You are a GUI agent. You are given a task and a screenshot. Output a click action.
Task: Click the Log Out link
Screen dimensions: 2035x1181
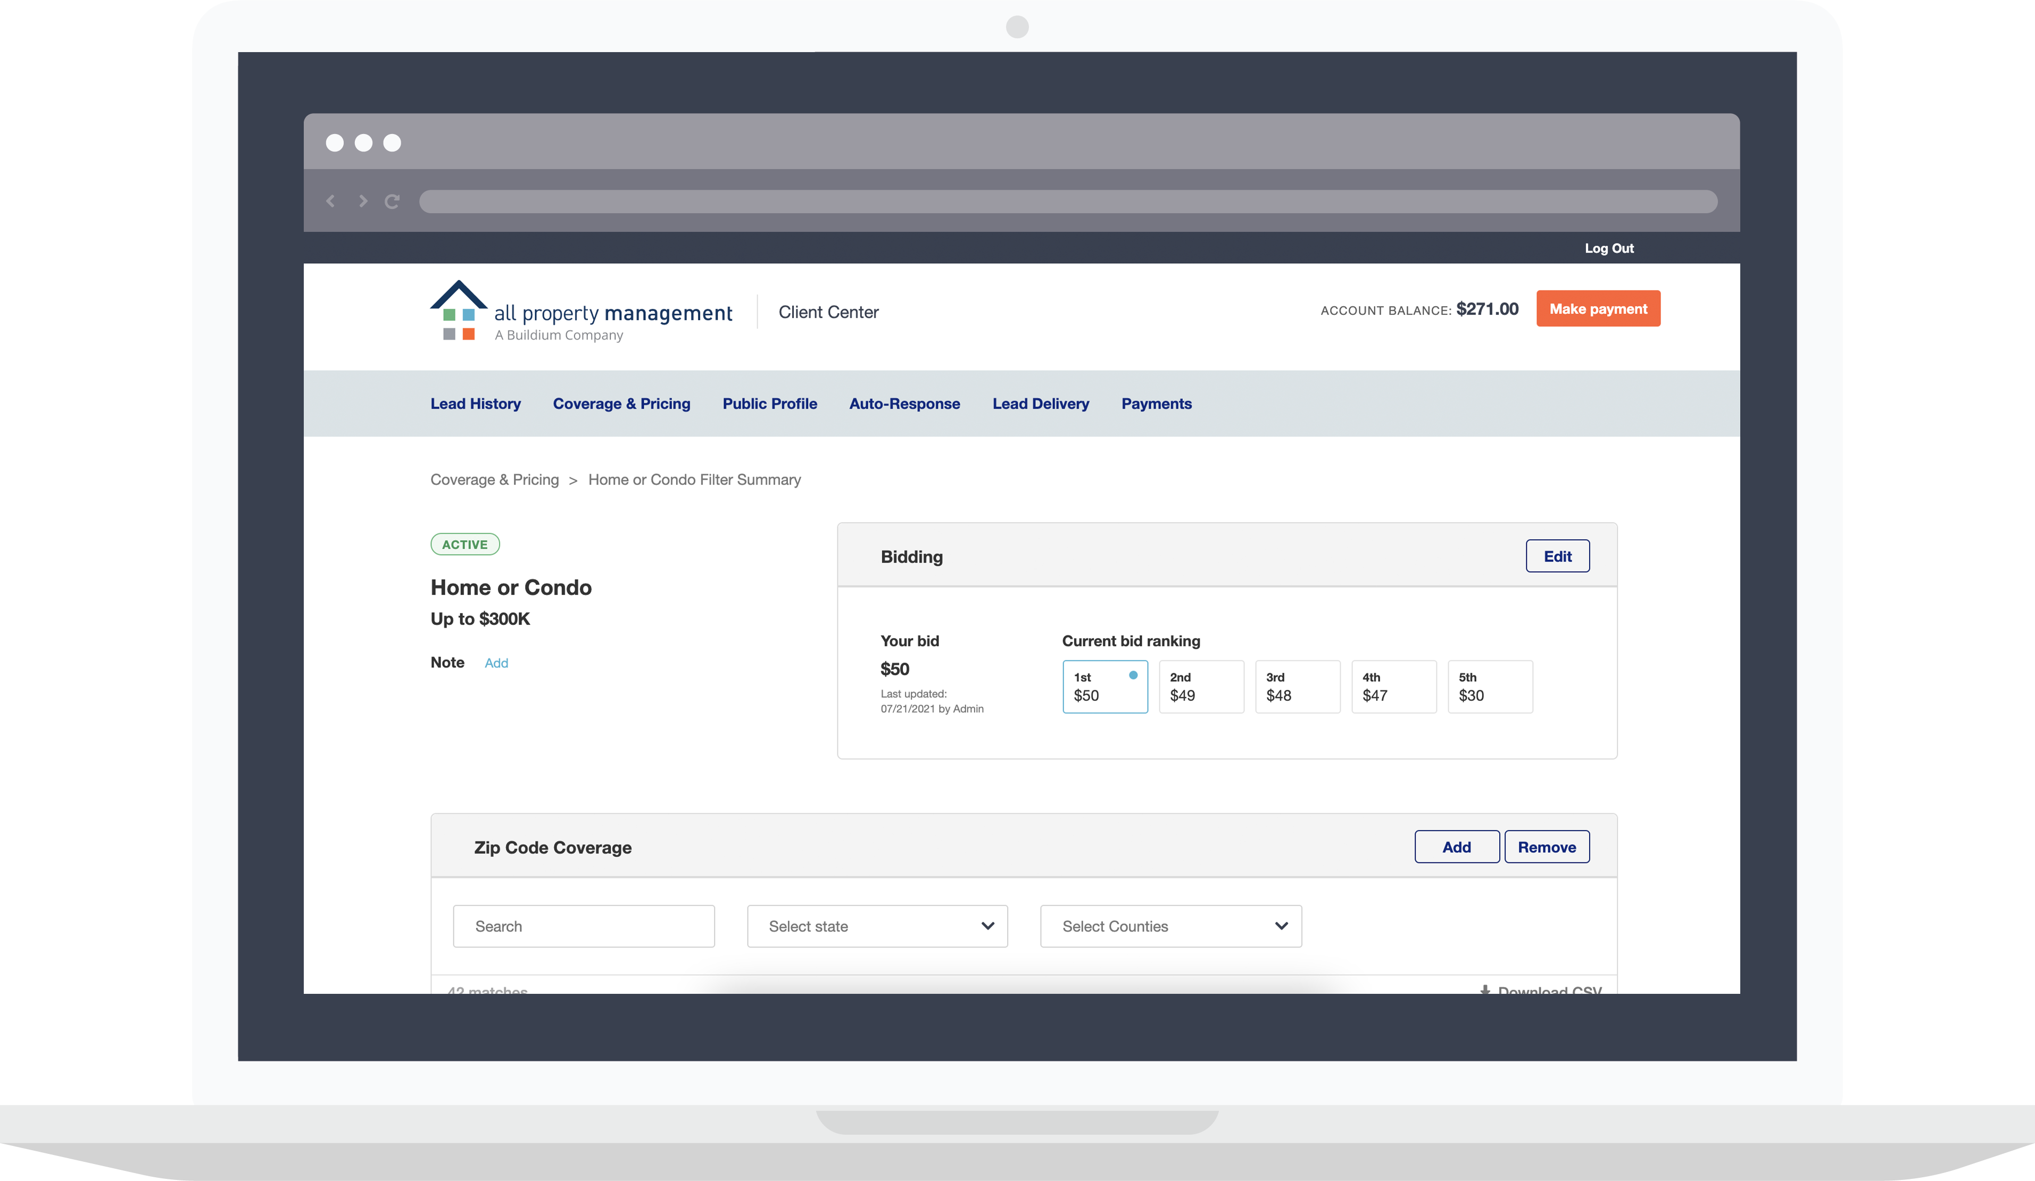click(1609, 248)
